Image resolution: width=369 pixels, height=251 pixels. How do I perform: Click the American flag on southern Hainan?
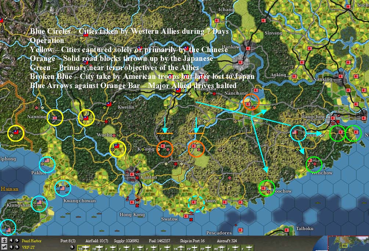point(8,230)
